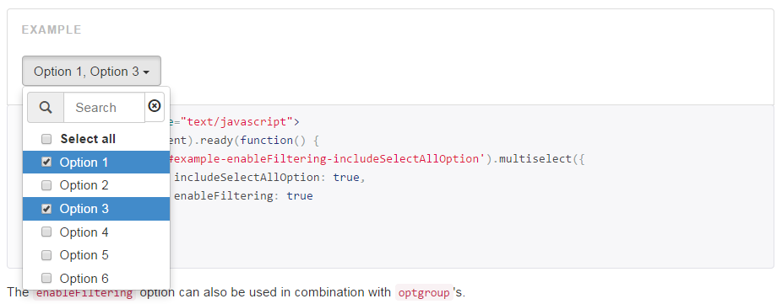Screen dimensions: 782x304
Task: Check the Option 4 checkbox
Action: click(x=46, y=232)
